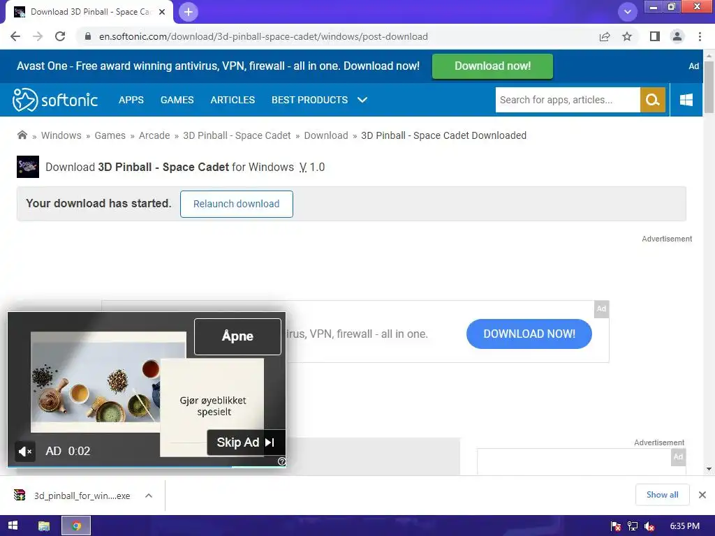Open the tab search dropdown
Viewport: 715px width, 536px height.
click(x=628, y=12)
